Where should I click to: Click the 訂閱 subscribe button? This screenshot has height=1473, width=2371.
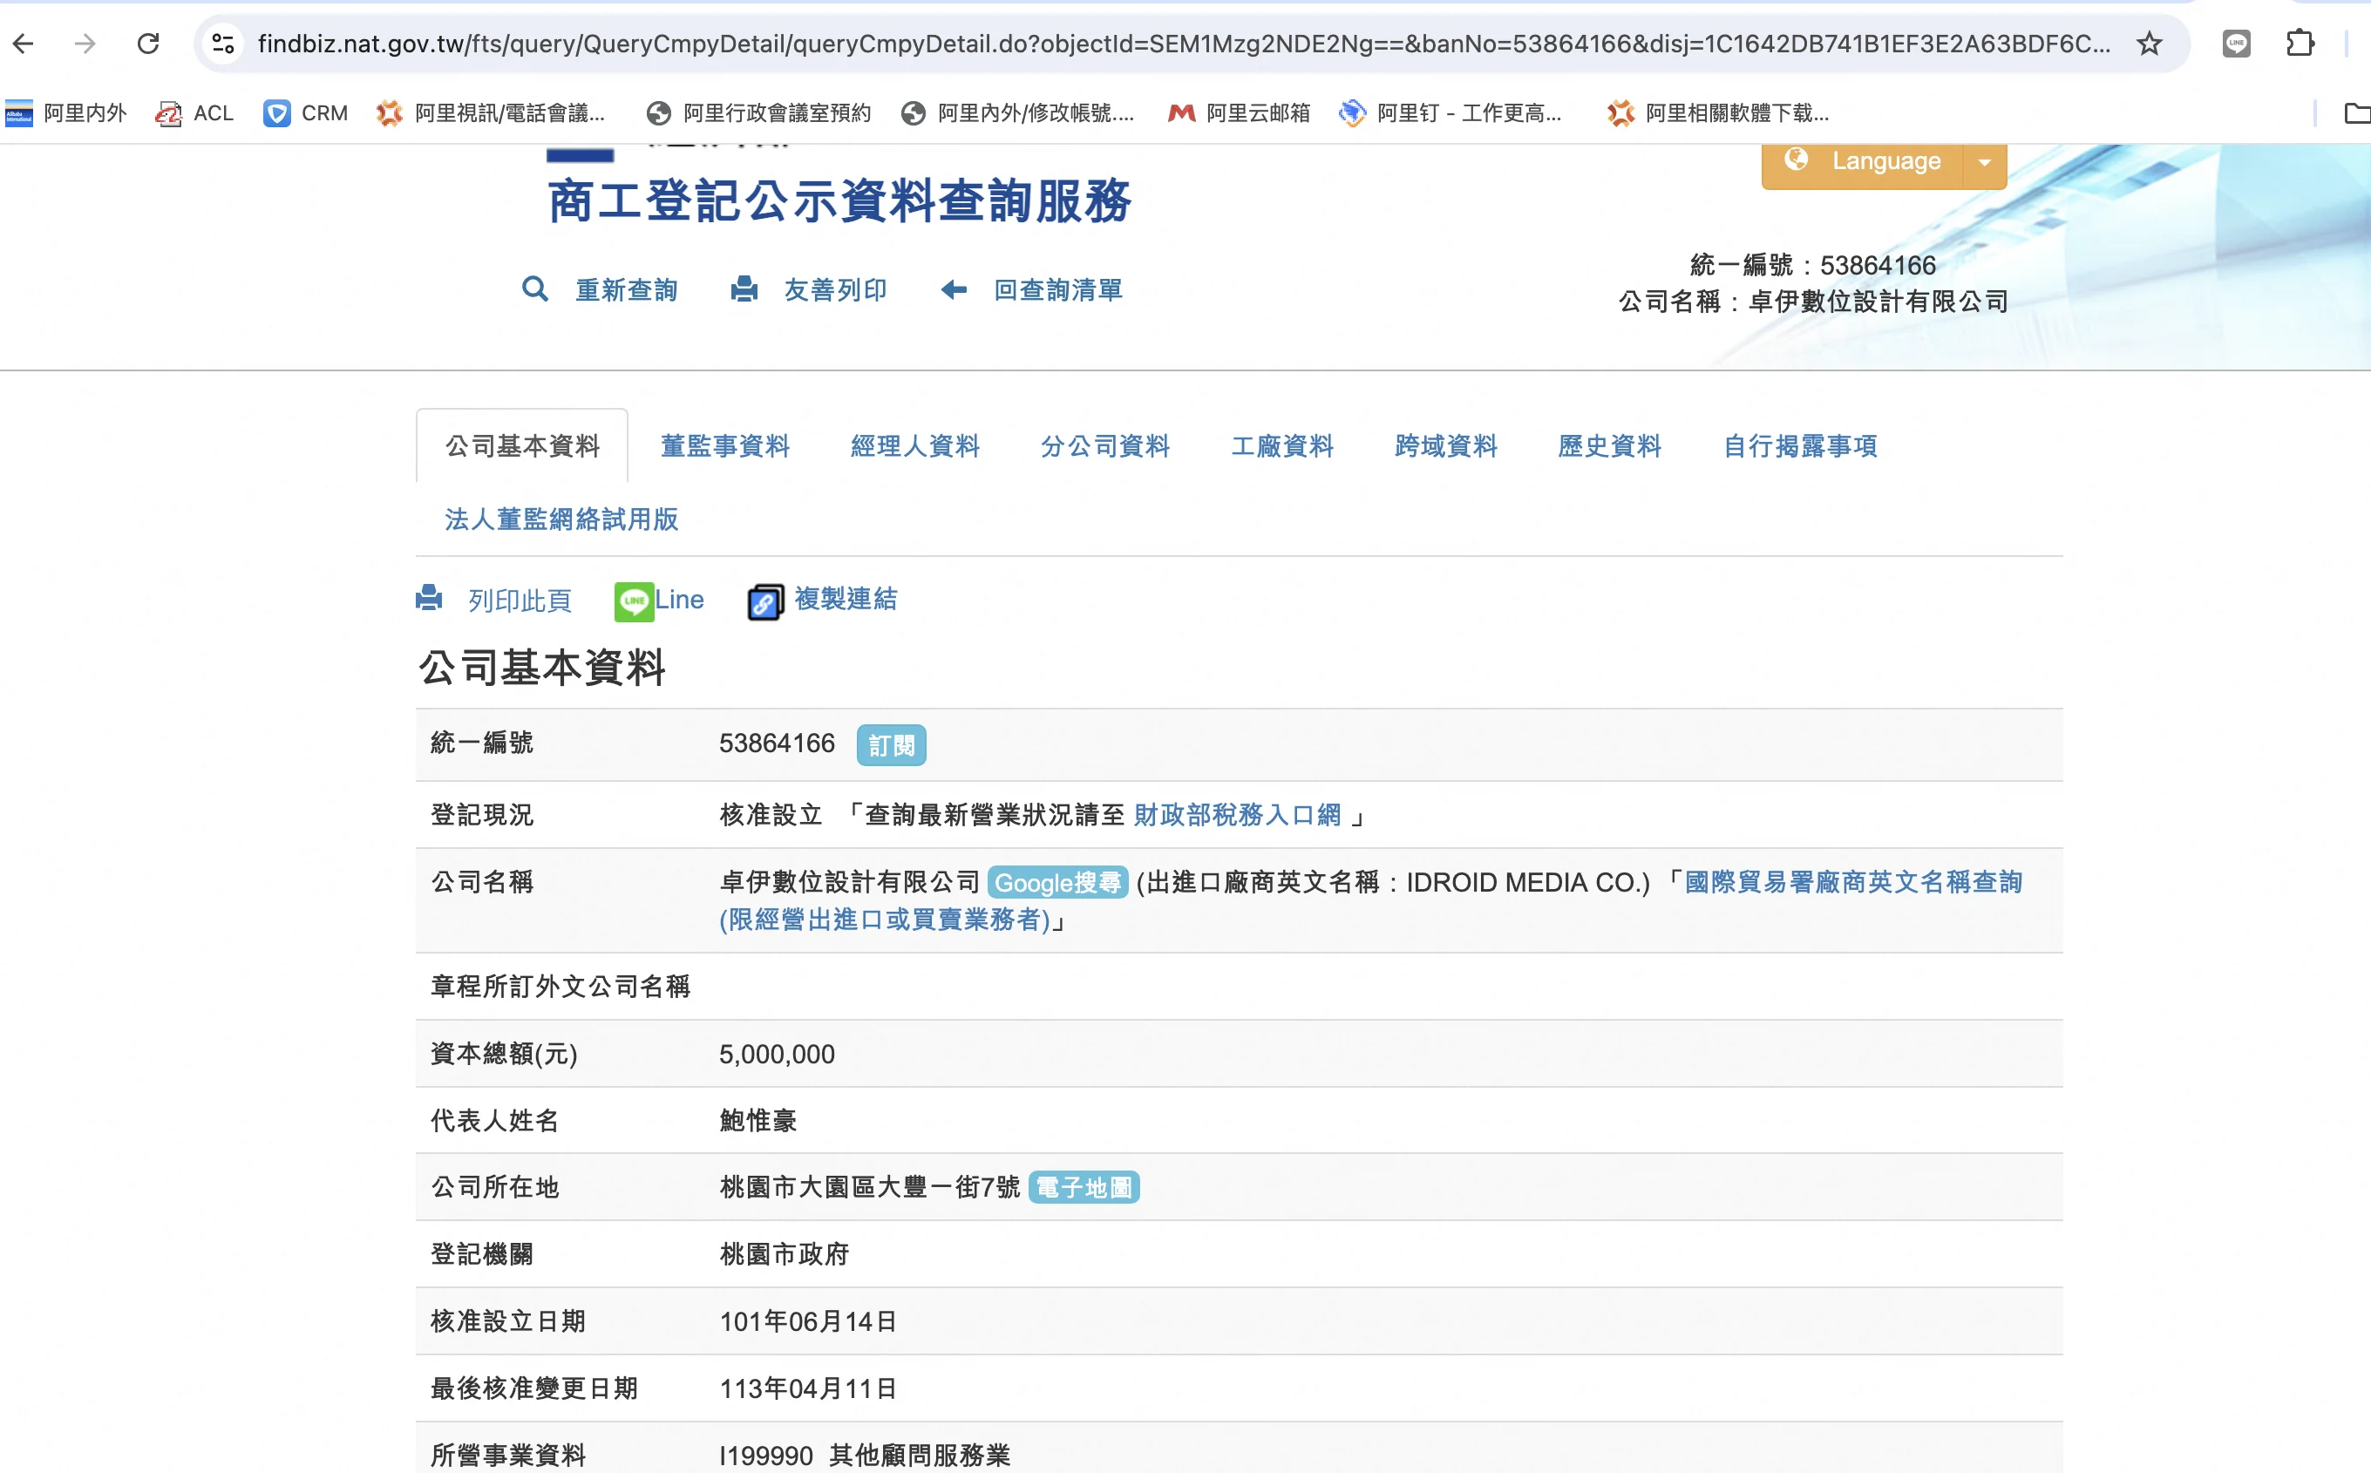tap(890, 745)
